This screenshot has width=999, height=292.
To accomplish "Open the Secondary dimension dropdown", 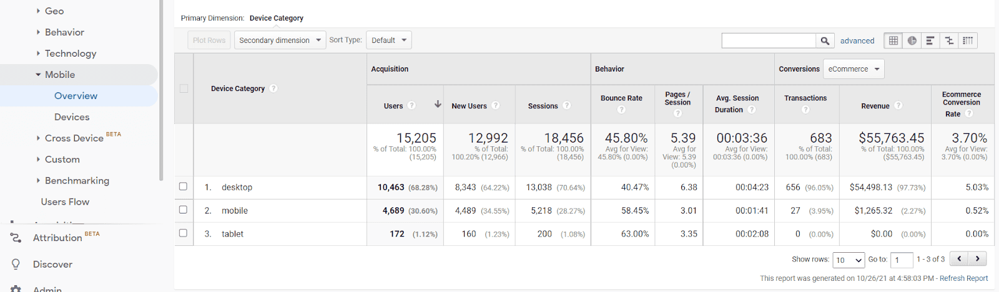I will coord(280,40).
